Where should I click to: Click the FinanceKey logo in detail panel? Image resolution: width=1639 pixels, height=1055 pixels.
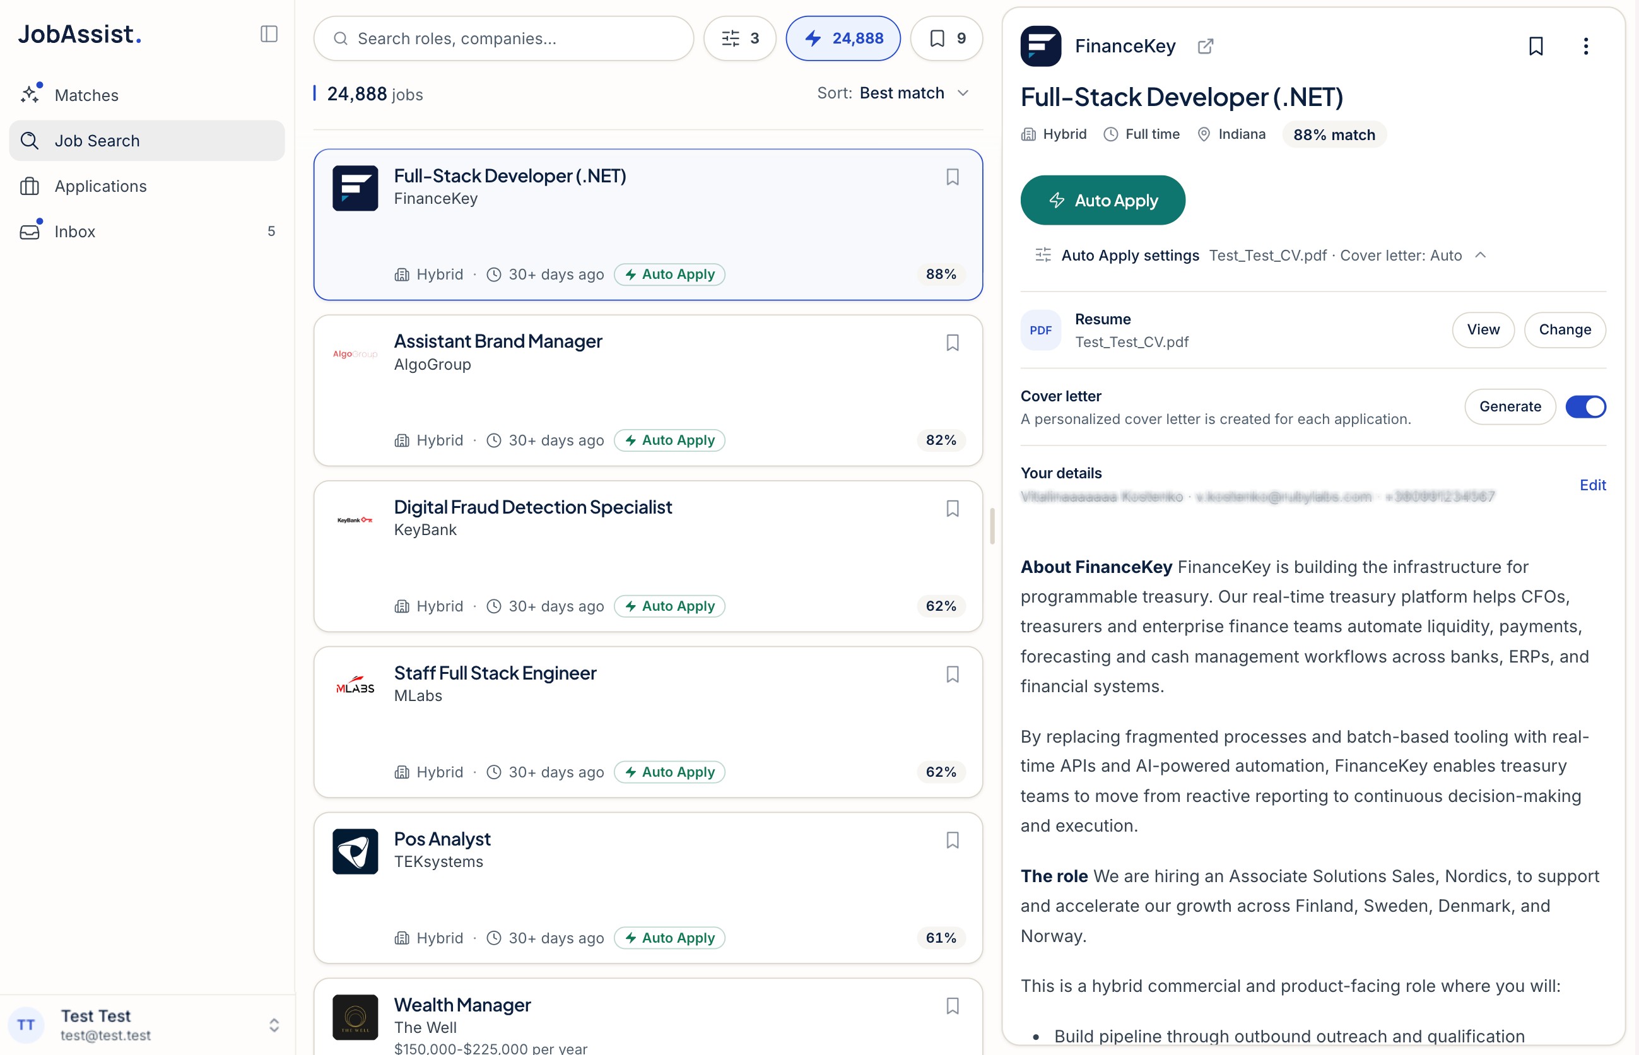click(x=1040, y=46)
